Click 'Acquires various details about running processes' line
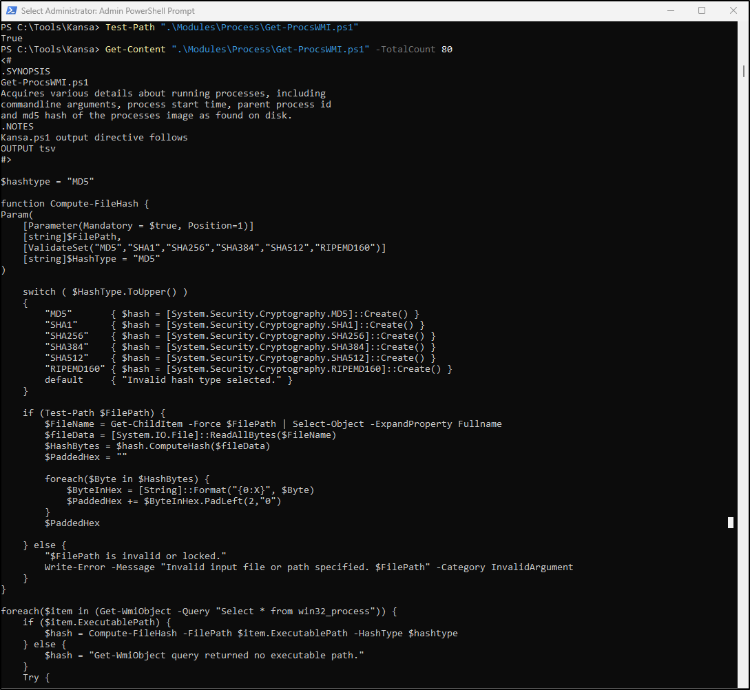This screenshot has height=690, width=750. click(x=163, y=93)
